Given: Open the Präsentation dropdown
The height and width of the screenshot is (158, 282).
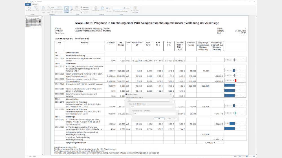Looking at the screenshot, I should pyautogui.click(x=85, y=12).
